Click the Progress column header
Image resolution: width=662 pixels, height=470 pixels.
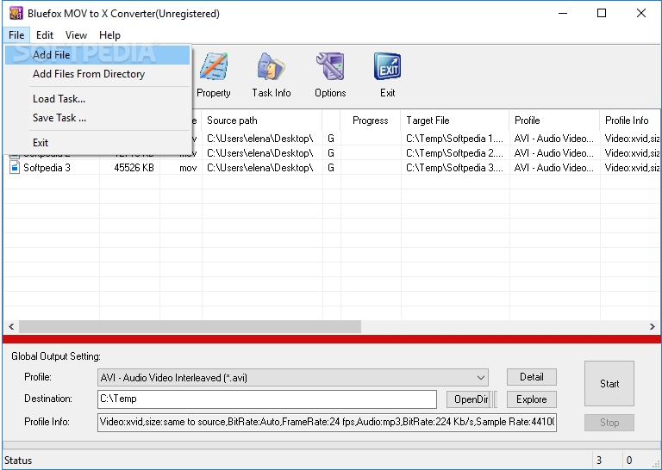(x=371, y=121)
